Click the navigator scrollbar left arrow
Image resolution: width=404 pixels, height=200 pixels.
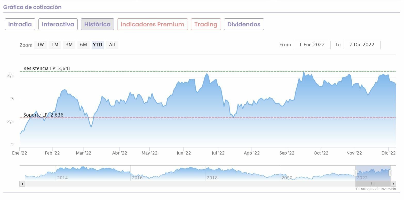(x=22, y=184)
